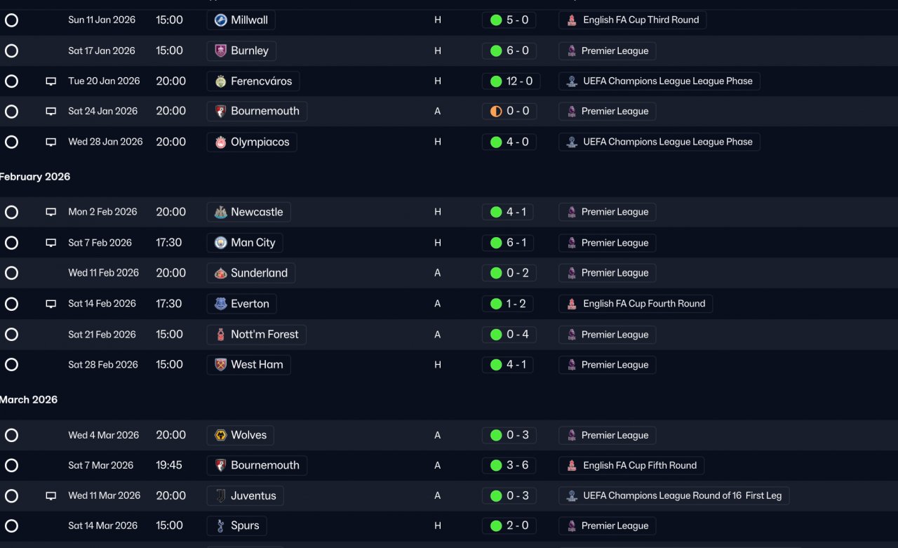Open the 6 - 1 Man City result

click(x=509, y=243)
